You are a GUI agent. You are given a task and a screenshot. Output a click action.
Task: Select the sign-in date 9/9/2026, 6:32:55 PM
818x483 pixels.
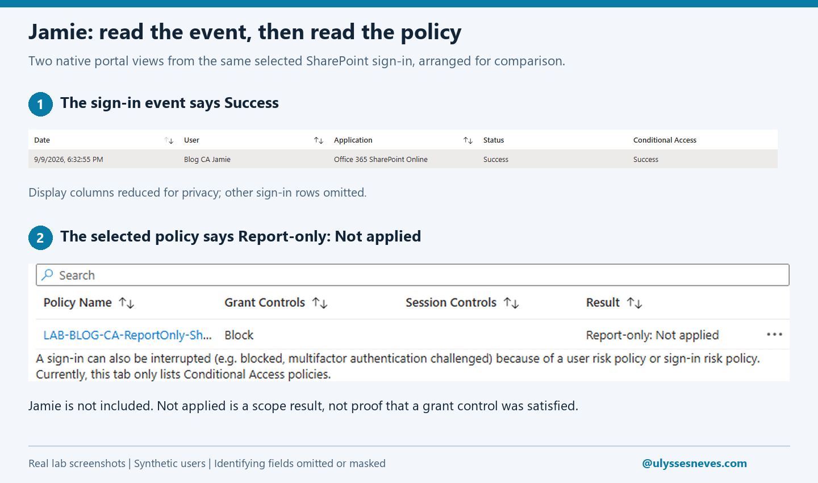click(x=69, y=160)
